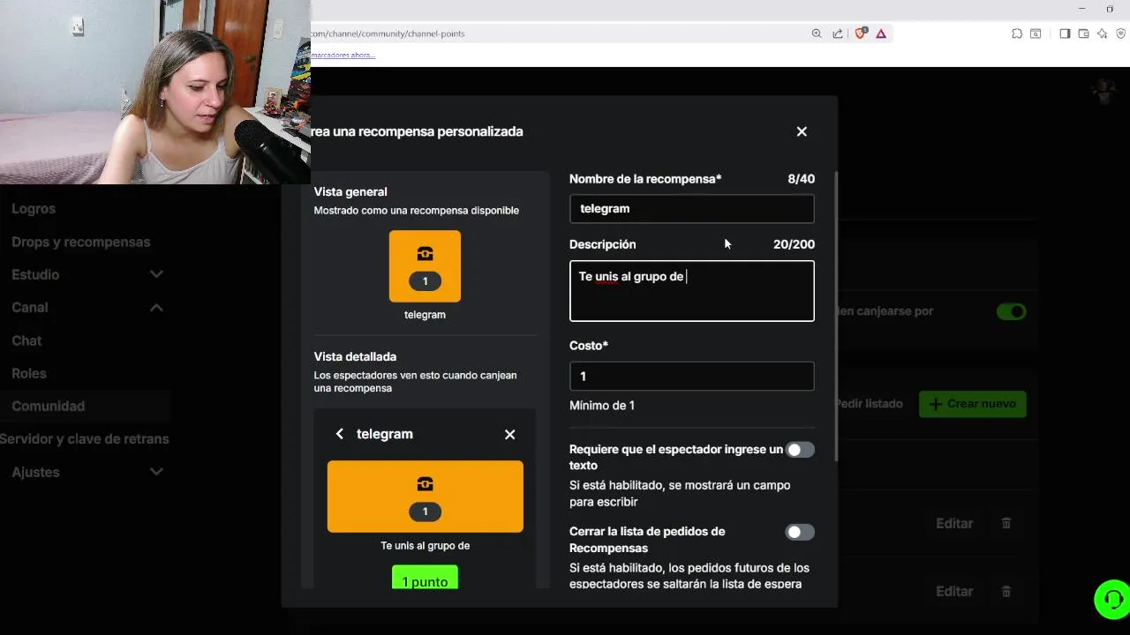The width and height of the screenshot is (1130, 635).
Task: Click the orange reward card in Vista general
Action: (x=425, y=266)
